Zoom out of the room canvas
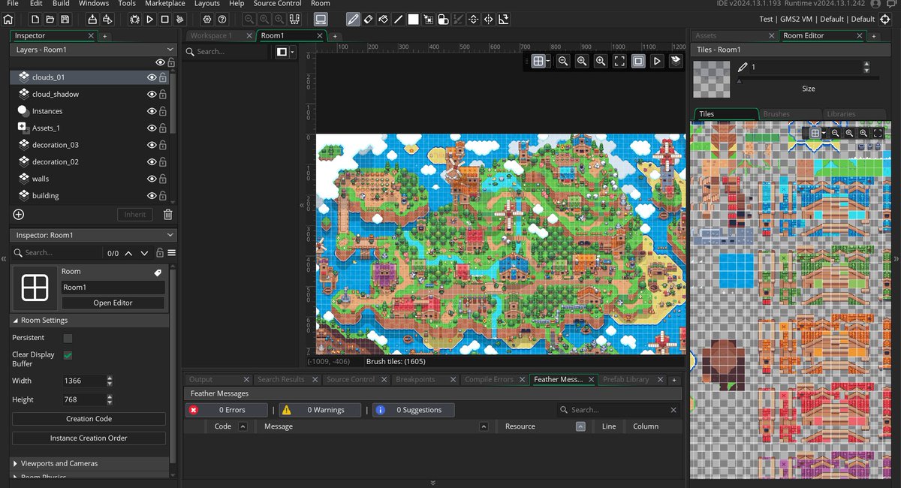 click(563, 61)
